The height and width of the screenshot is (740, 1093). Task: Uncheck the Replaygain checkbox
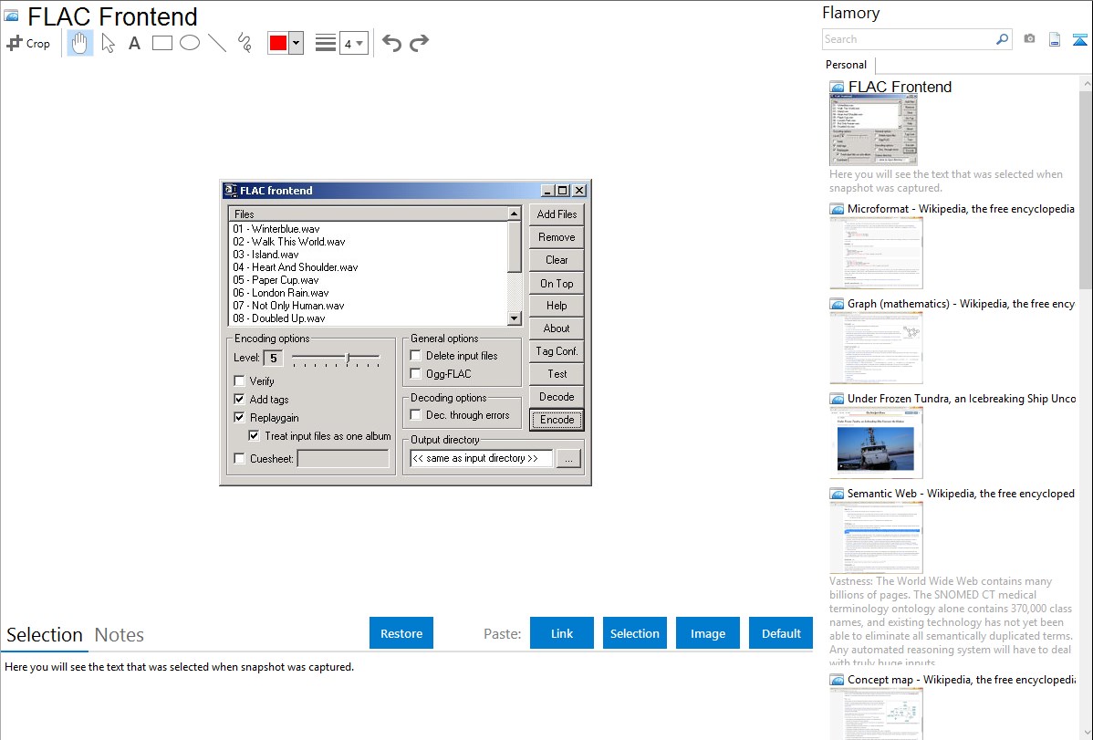pyautogui.click(x=239, y=417)
